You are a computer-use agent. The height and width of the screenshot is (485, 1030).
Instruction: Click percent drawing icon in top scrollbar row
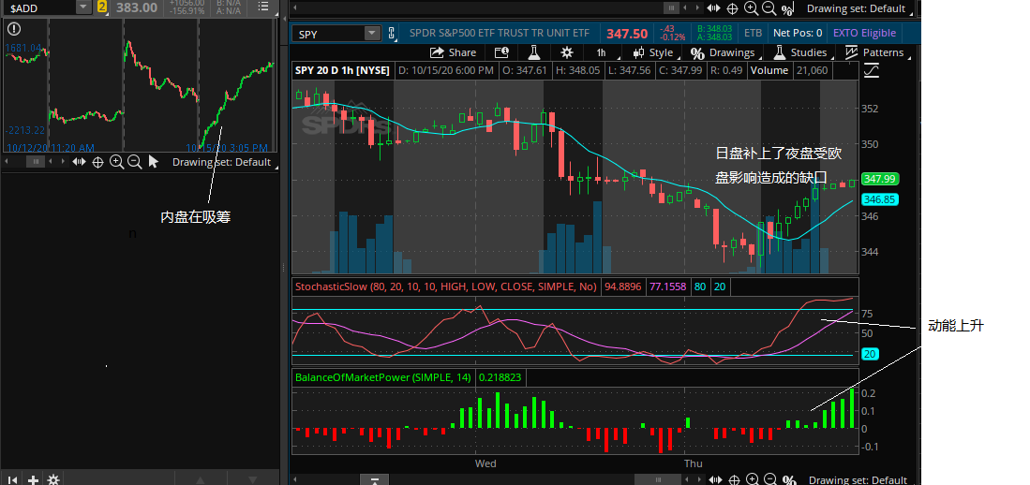[x=787, y=8]
